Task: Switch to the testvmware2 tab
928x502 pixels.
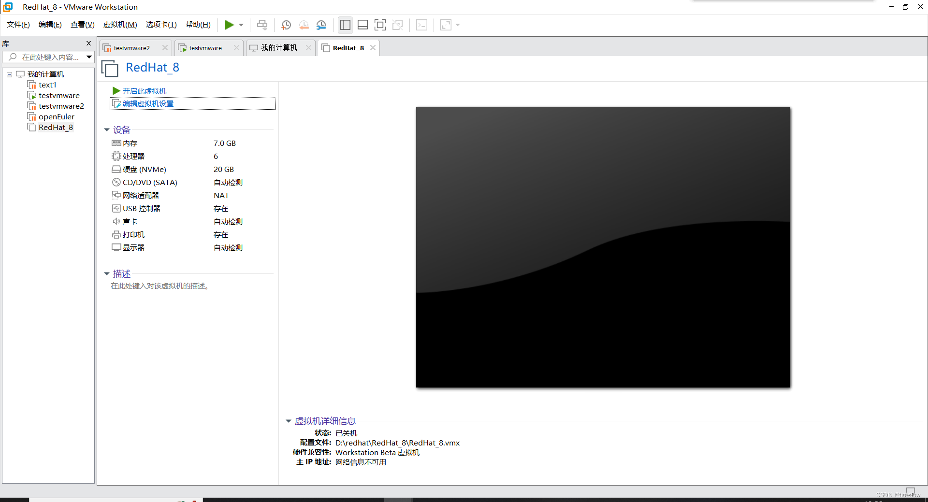Action: [131, 48]
